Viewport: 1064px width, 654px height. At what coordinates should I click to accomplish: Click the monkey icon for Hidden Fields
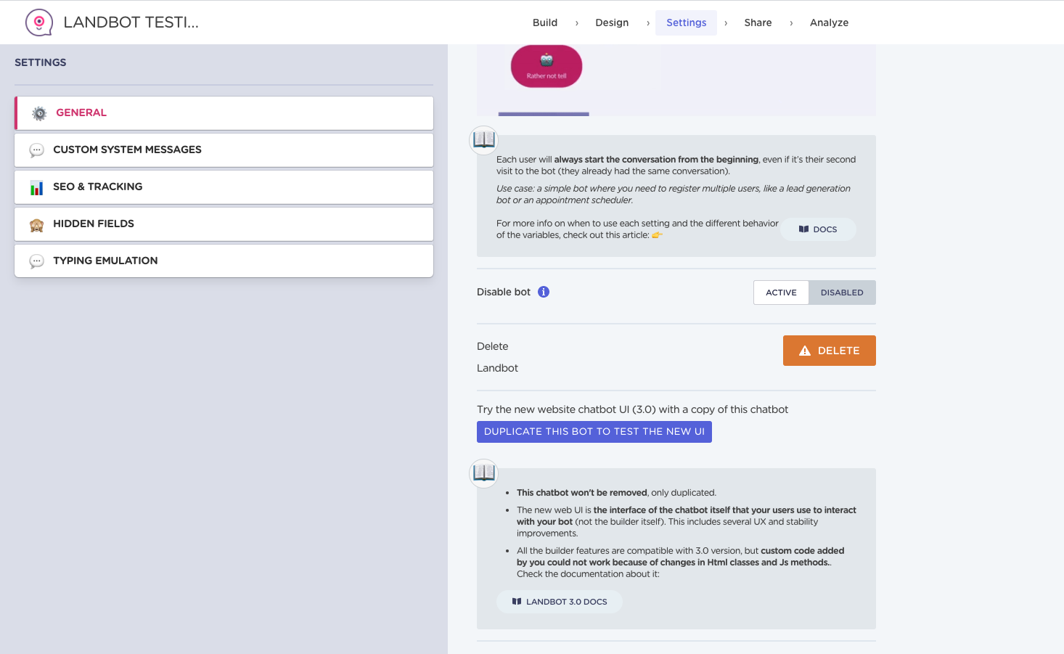point(36,224)
